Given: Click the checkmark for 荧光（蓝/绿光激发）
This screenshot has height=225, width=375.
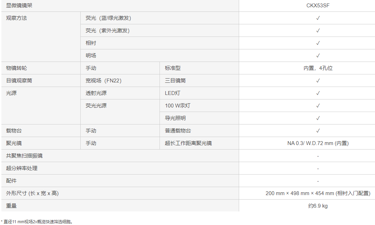Looking at the screenshot, I should 318,18.
